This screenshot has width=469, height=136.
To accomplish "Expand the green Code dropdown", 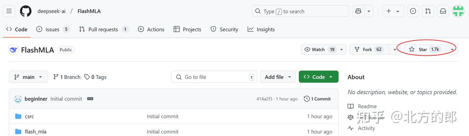I will [318, 77].
